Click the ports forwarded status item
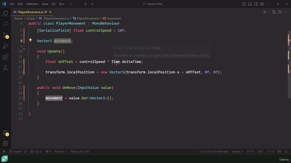The width and height of the screenshot is (291, 163). pyautogui.click(x=48, y=151)
